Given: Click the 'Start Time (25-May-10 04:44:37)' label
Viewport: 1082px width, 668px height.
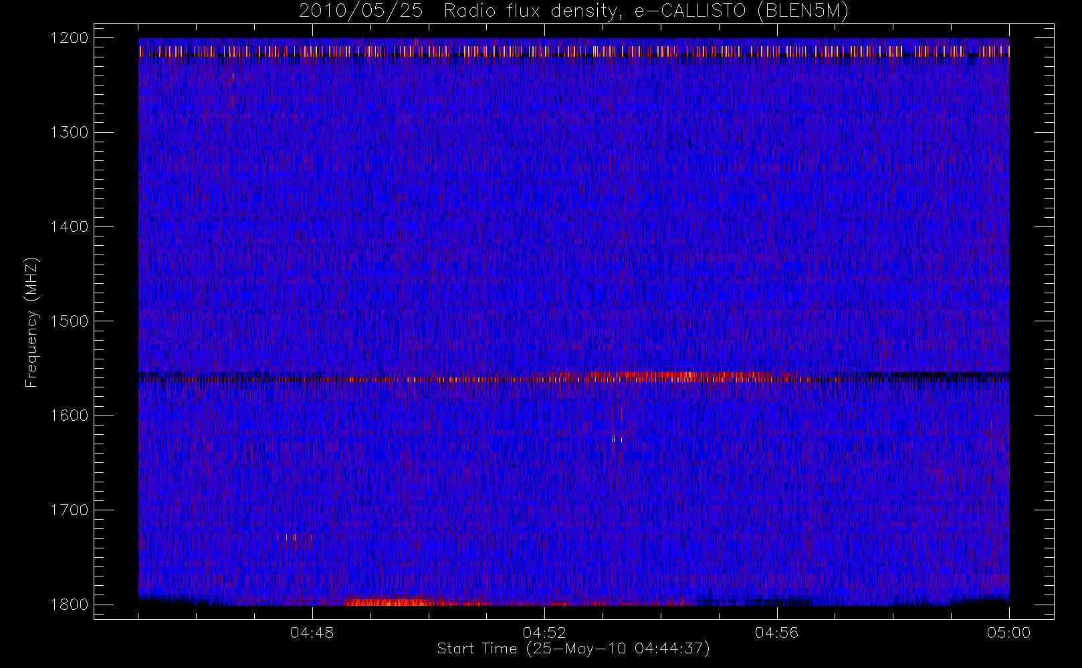Looking at the screenshot, I should [573, 649].
